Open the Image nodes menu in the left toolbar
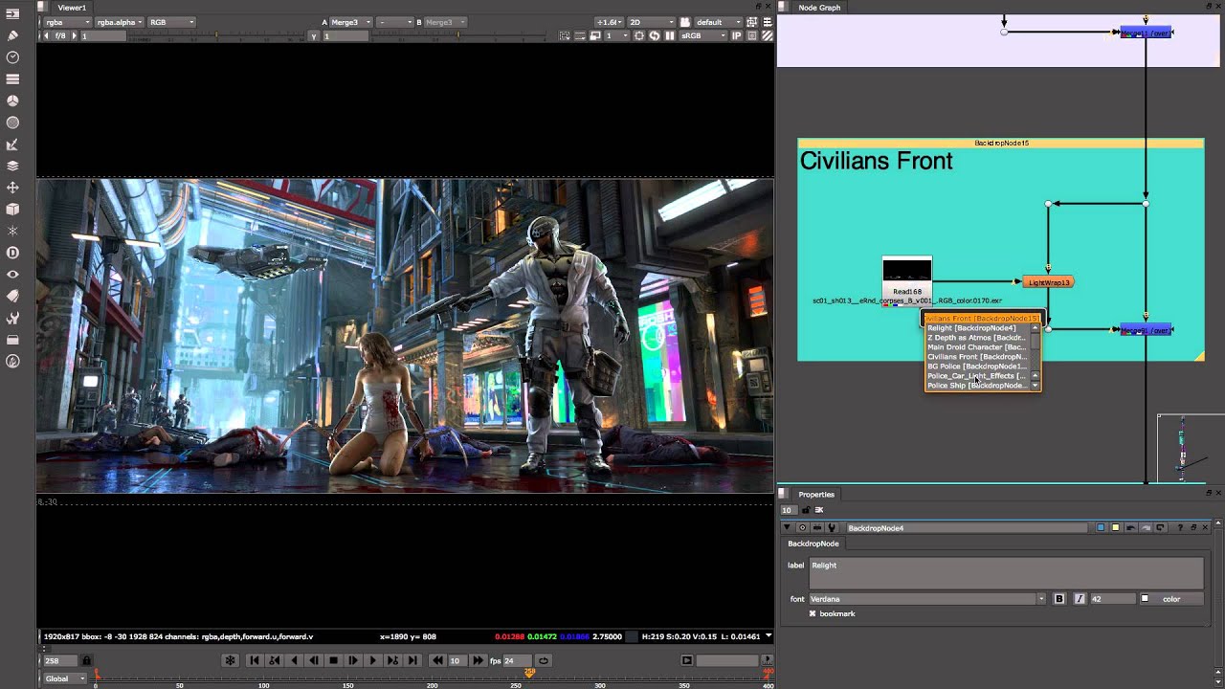 12,14
